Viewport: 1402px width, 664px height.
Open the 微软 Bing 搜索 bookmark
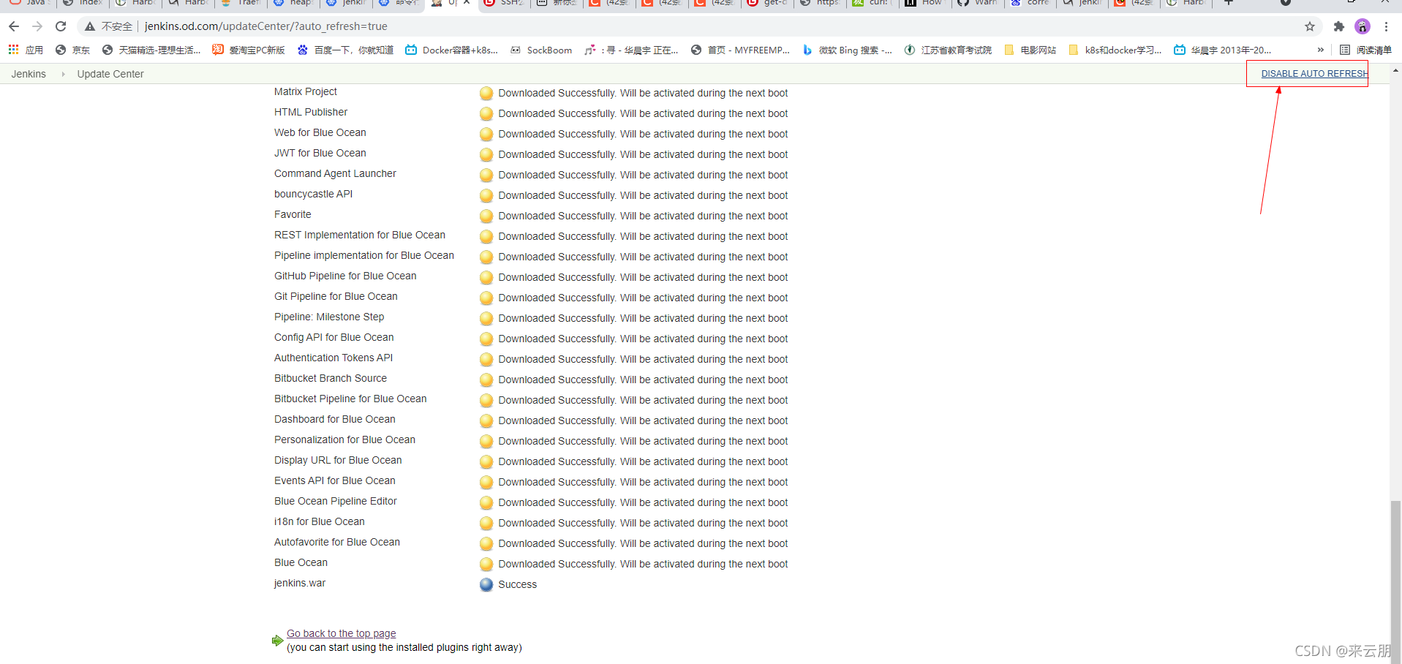pos(847,50)
